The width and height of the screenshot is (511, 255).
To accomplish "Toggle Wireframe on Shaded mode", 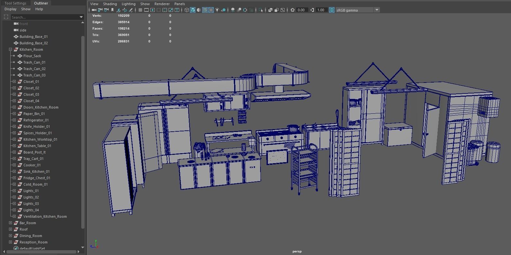I will 205,10.
